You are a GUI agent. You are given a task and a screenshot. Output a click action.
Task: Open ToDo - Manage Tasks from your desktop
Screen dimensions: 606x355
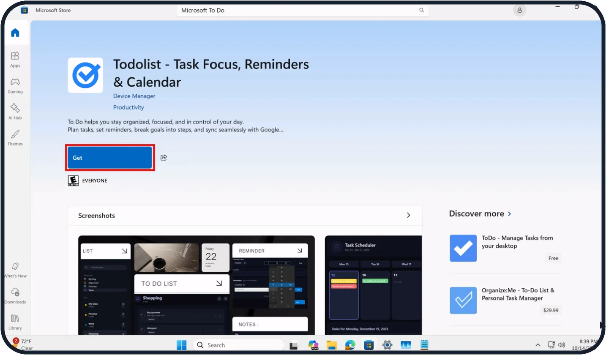point(517,242)
